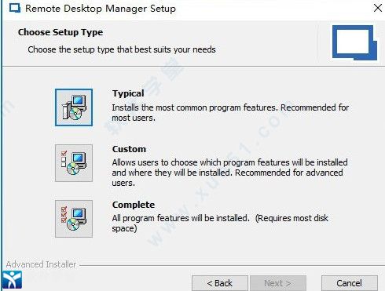The height and width of the screenshot is (291, 385).
Task: Click the 'Installs the most common program features' description
Action: coord(230,113)
